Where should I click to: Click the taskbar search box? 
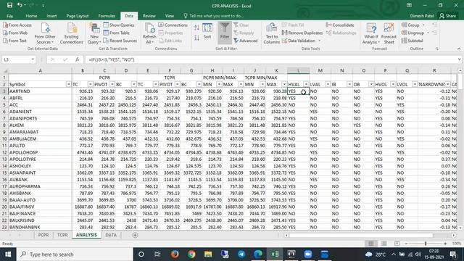point(75,254)
